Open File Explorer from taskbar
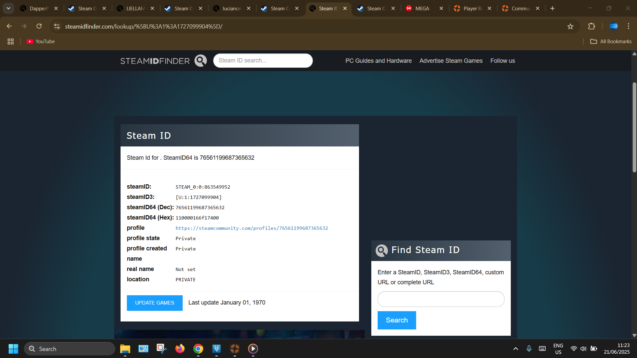 (125, 349)
